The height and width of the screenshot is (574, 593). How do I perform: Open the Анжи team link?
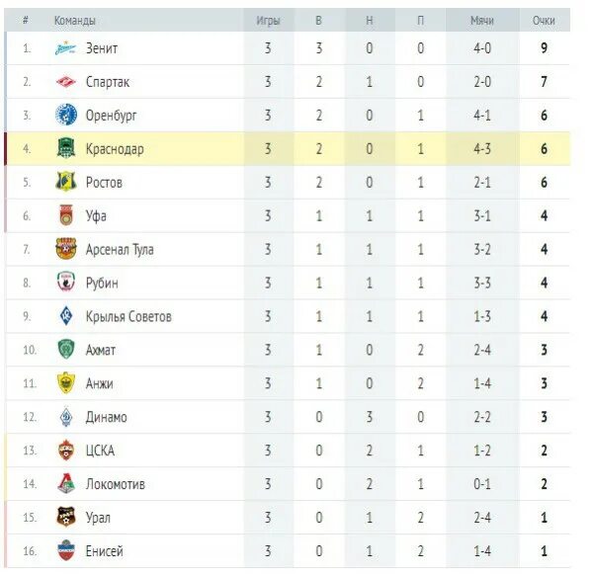coord(100,383)
